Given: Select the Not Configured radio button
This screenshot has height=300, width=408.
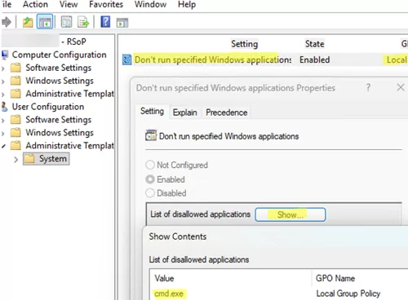Looking at the screenshot, I should tap(150, 165).
